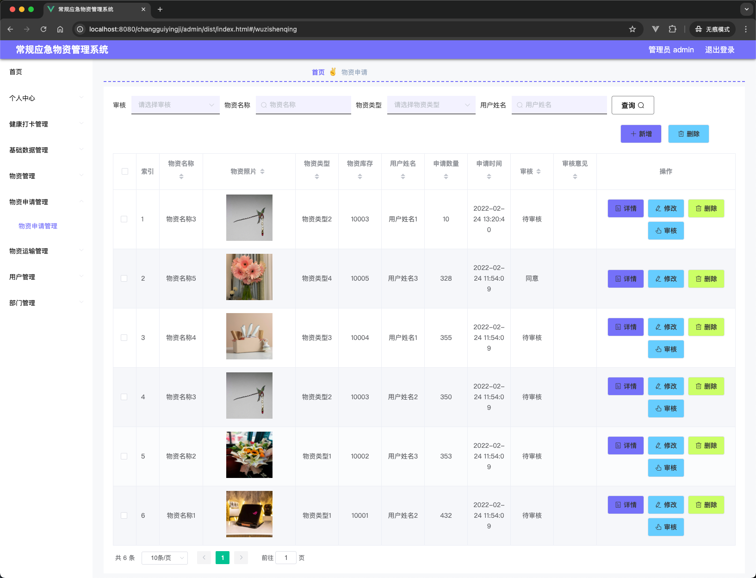Click 审核 for row 1 with quantity 10
Screen dimensions: 756x578
[x=666, y=231]
